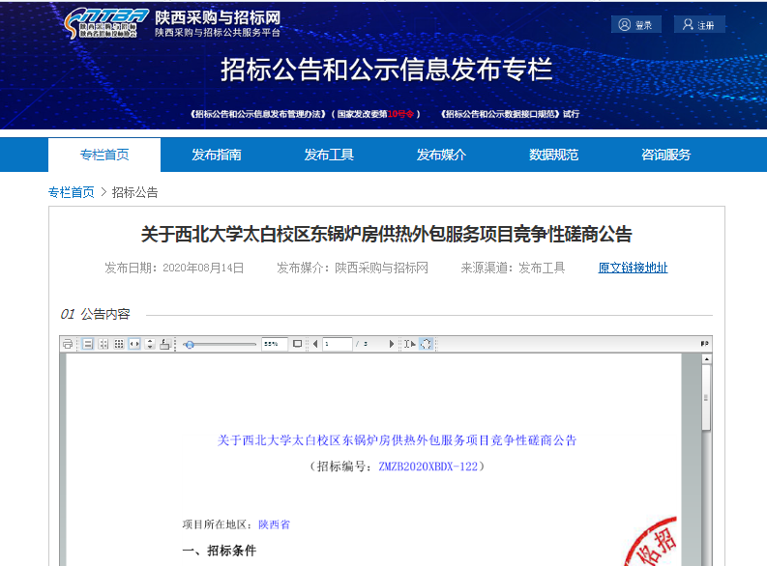767x566 pixels.
Task: Toggle the pan hand tool
Action: click(x=426, y=344)
